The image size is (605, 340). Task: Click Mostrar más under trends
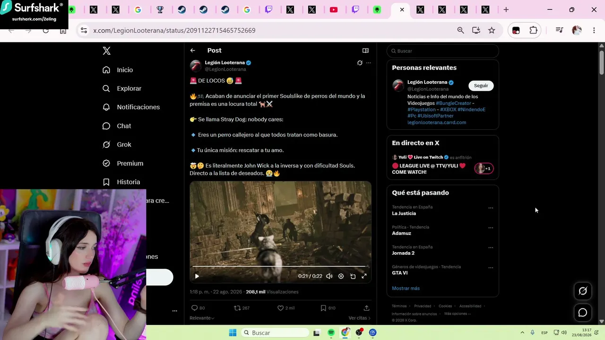pos(406,289)
